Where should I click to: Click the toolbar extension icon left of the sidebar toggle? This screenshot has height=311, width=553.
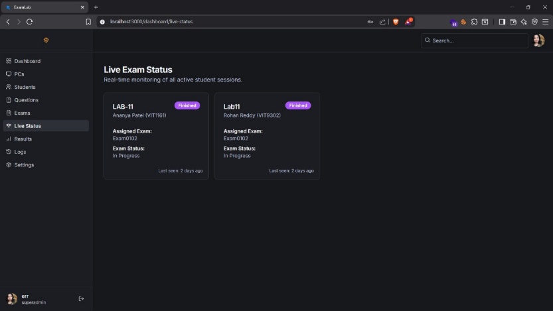485,22
